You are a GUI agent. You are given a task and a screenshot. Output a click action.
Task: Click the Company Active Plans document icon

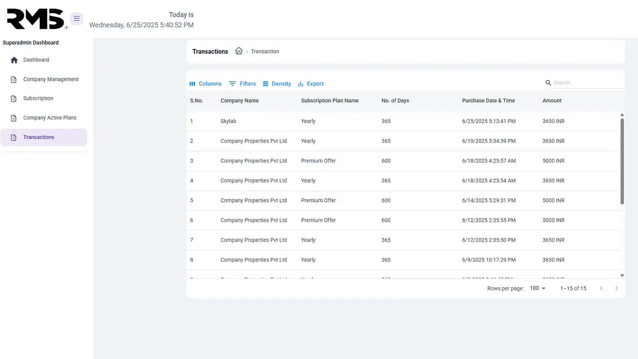tap(14, 118)
